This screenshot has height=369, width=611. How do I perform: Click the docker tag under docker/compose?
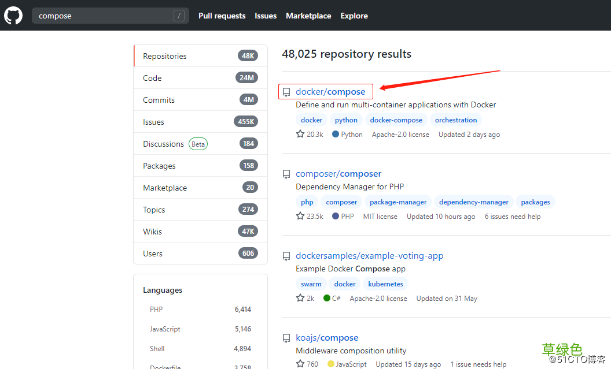(x=311, y=120)
